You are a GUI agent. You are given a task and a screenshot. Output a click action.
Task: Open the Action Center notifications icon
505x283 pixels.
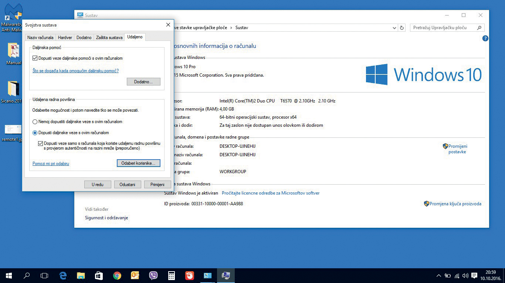tap(474, 276)
